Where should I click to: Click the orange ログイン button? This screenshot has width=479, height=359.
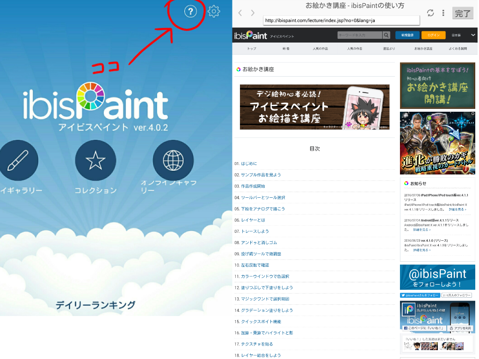click(433, 35)
